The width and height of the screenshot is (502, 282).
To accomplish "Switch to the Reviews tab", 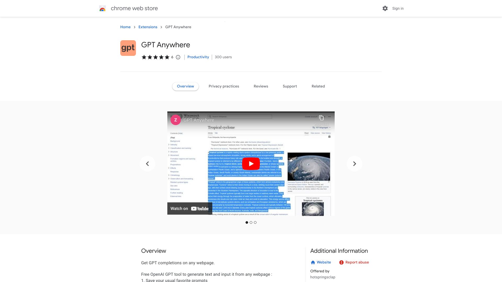I will 261,86.
